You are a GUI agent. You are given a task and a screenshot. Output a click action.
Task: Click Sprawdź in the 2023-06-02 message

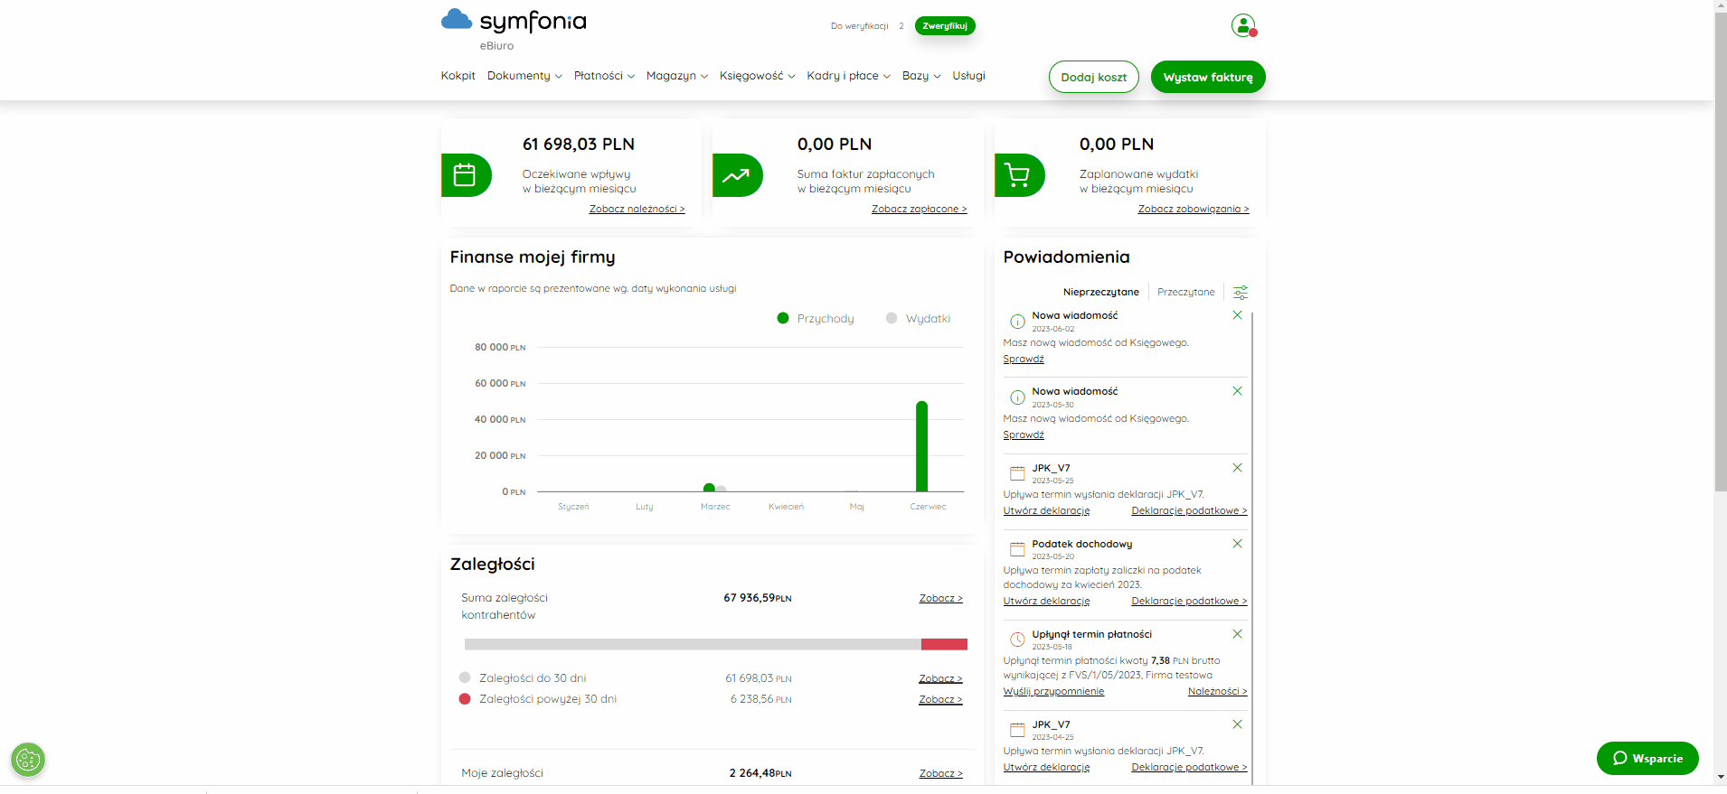pos(1024,359)
